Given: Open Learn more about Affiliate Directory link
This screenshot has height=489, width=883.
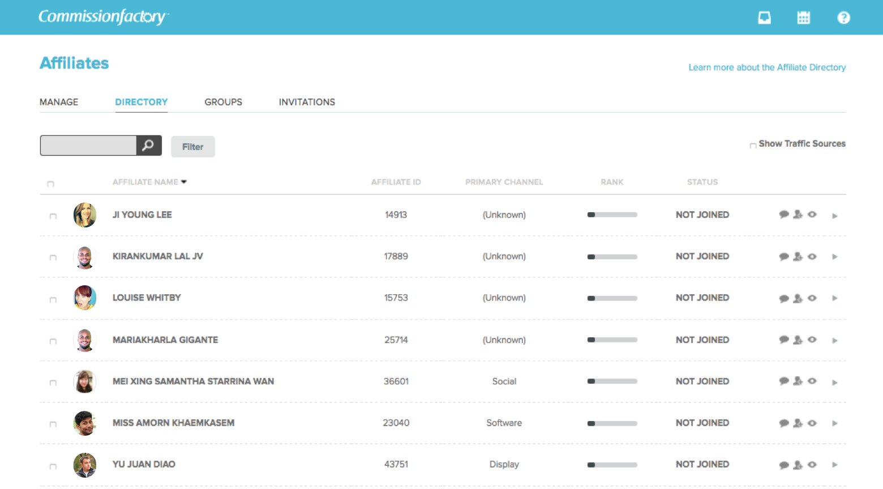Looking at the screenshot, I should tap(766, 67).
